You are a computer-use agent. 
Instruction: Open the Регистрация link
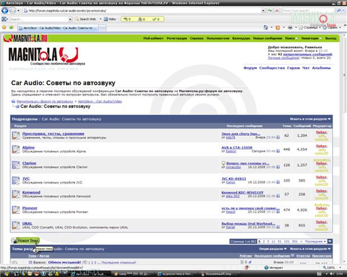coord(176,38)
